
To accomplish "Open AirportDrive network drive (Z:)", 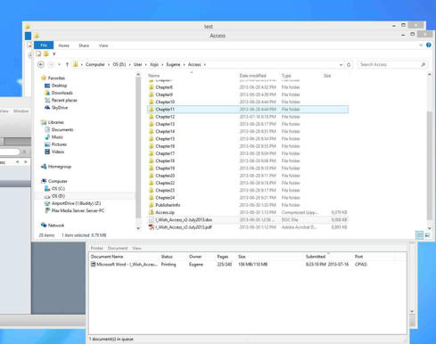I will tap(76, 203).
